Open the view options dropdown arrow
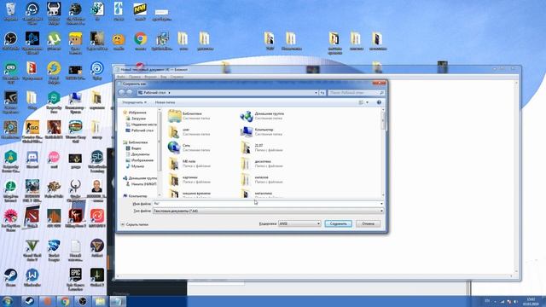Viewport: 546px width, 307px height. click(x=367, y=102)
